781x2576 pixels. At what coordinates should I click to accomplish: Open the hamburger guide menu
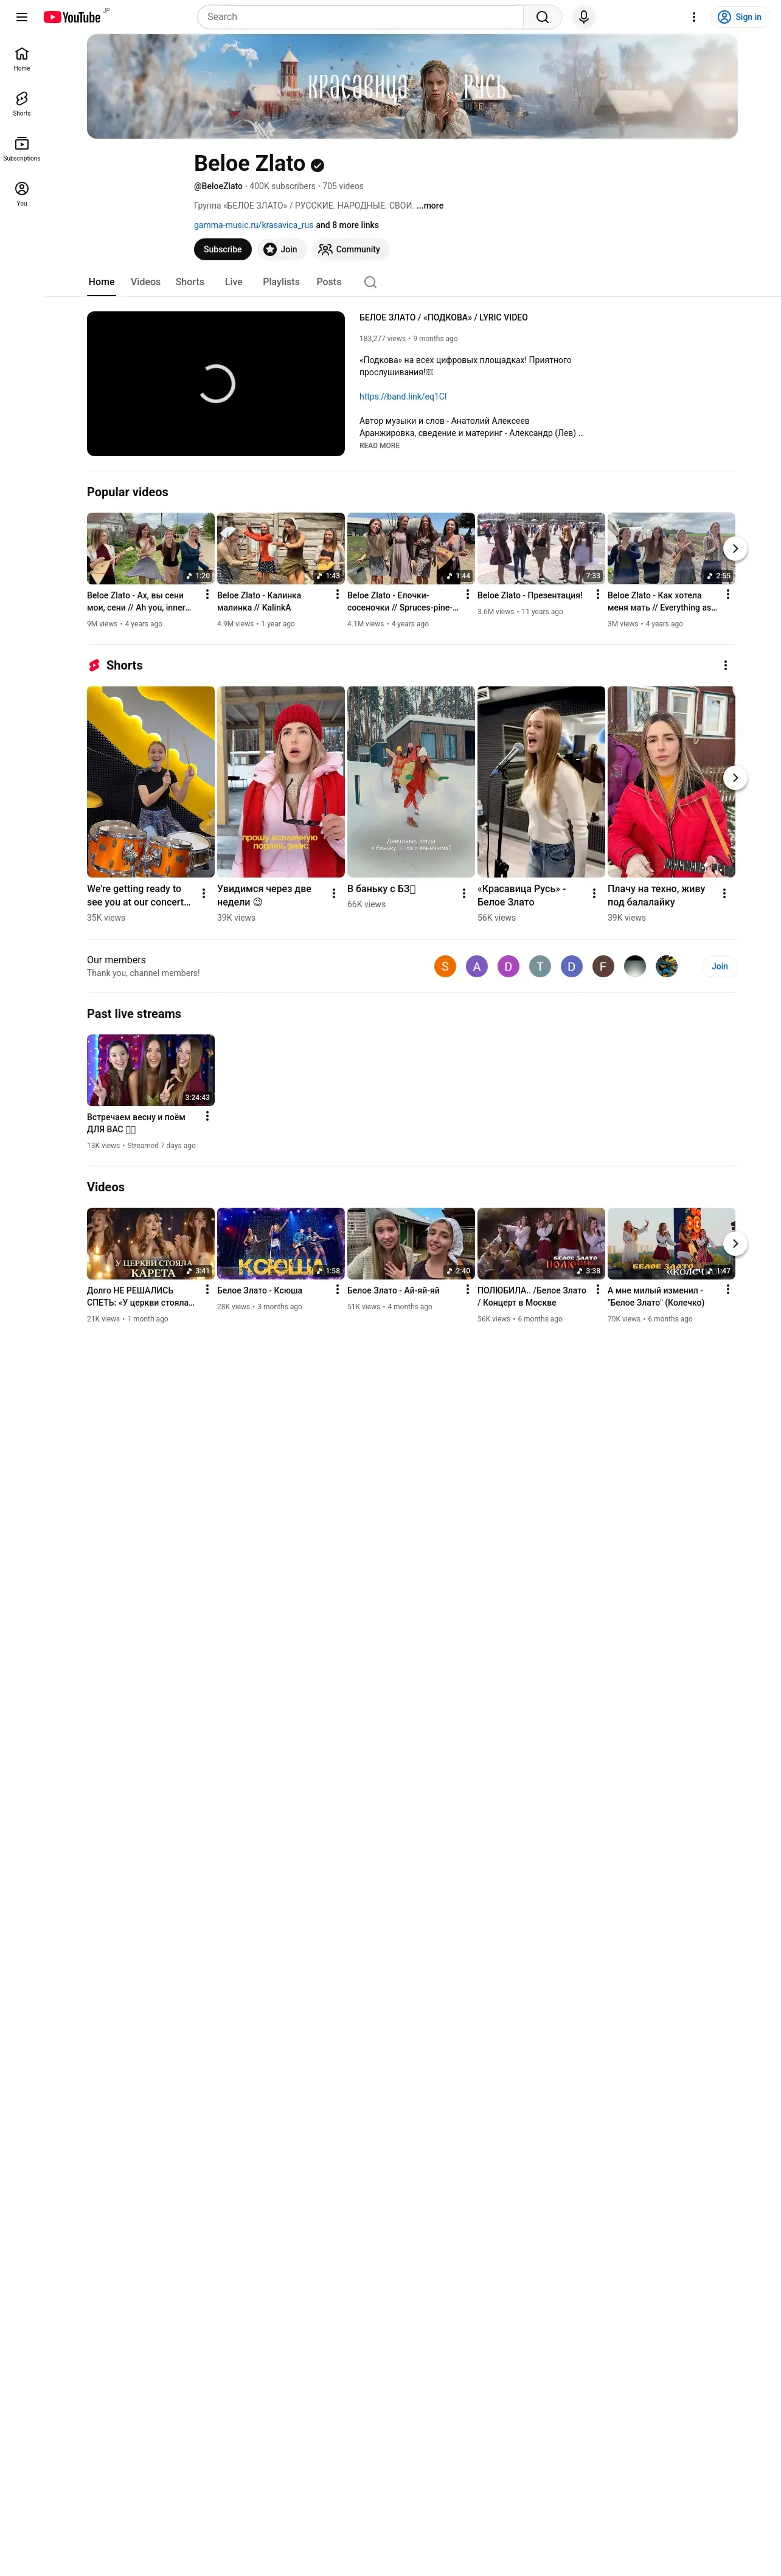pyautogui.click(x=21, y=17)
